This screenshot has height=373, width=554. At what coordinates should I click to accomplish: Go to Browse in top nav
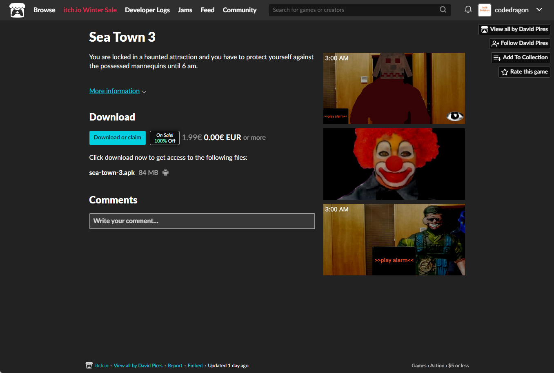pyautogui.click(x=44, y=10)
